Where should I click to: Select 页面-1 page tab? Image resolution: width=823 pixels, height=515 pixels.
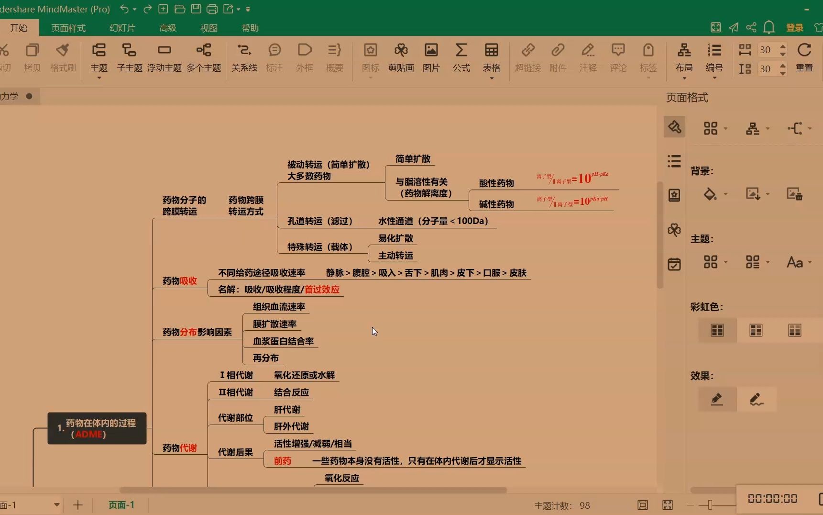121,504
